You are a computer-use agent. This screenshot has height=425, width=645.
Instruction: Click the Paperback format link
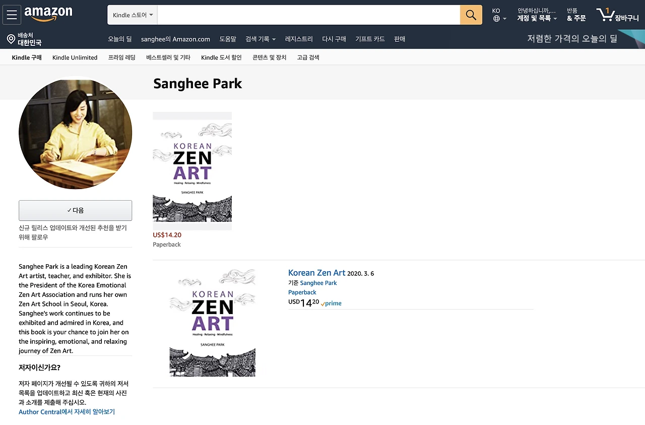[302, 292]
